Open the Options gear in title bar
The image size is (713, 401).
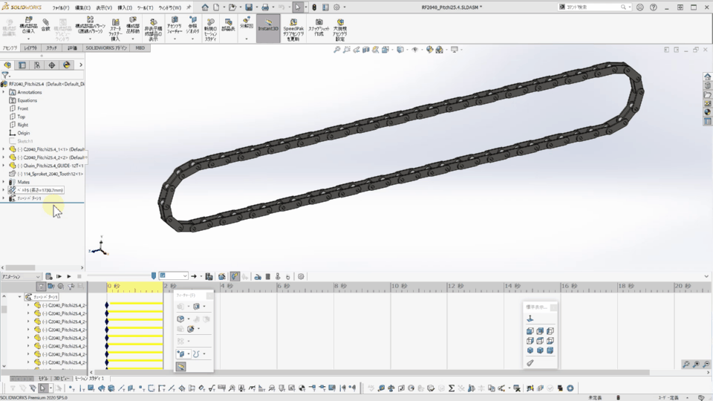(336, 7)
